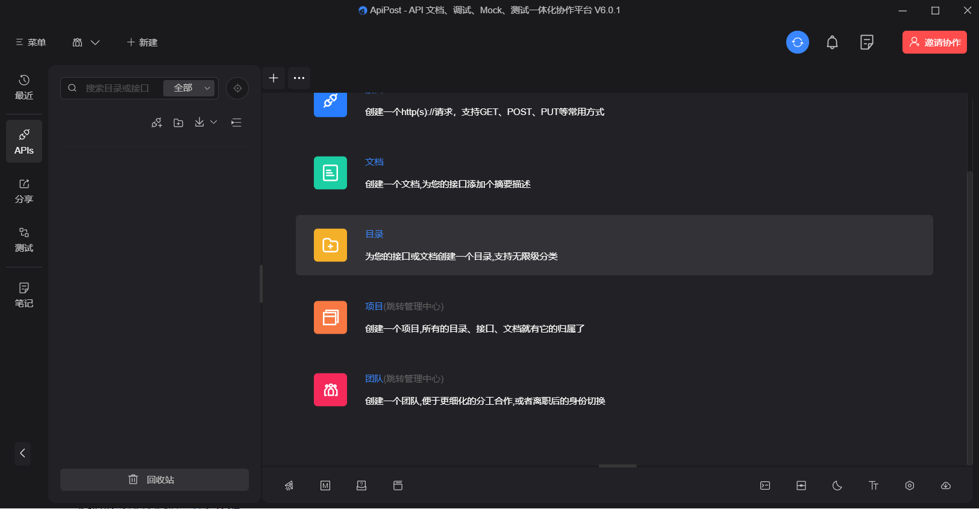Click the locate current target icon
Viewport: 979px width, 509px height.
tap(237, 88)
